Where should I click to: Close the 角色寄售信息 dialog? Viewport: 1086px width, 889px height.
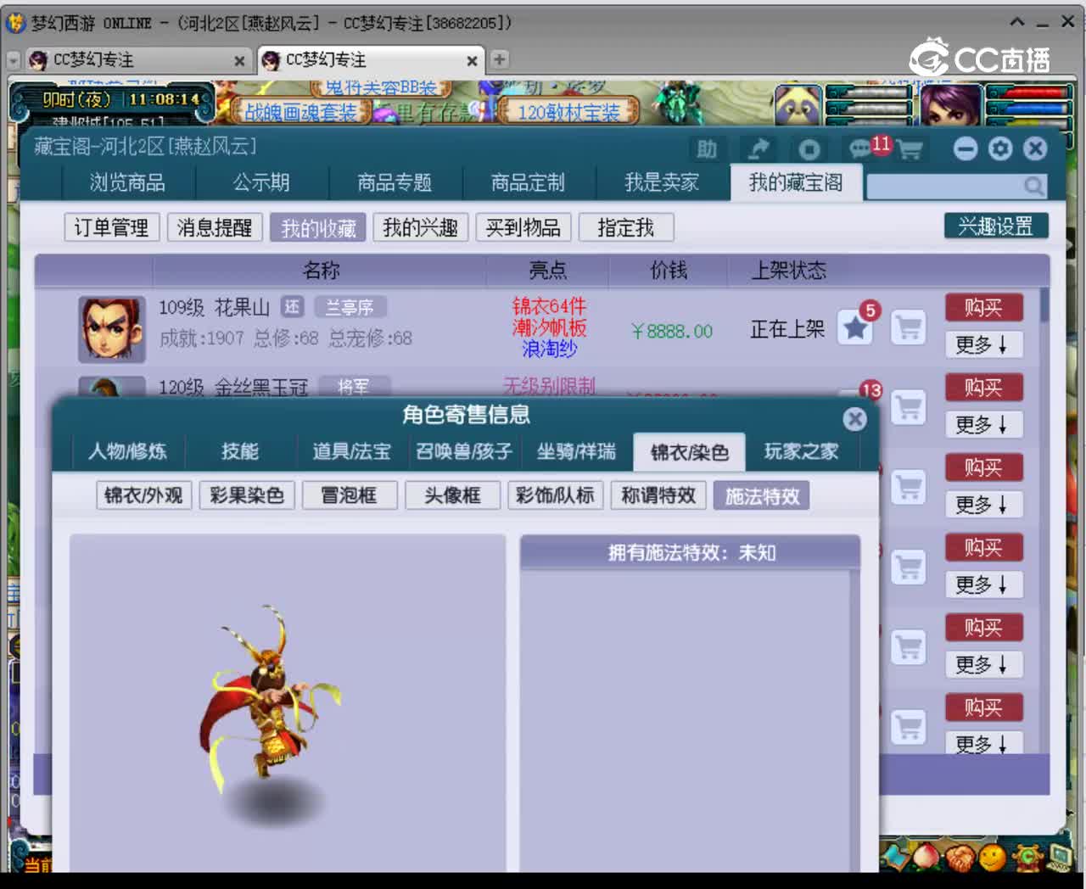[x=855, y=418]
